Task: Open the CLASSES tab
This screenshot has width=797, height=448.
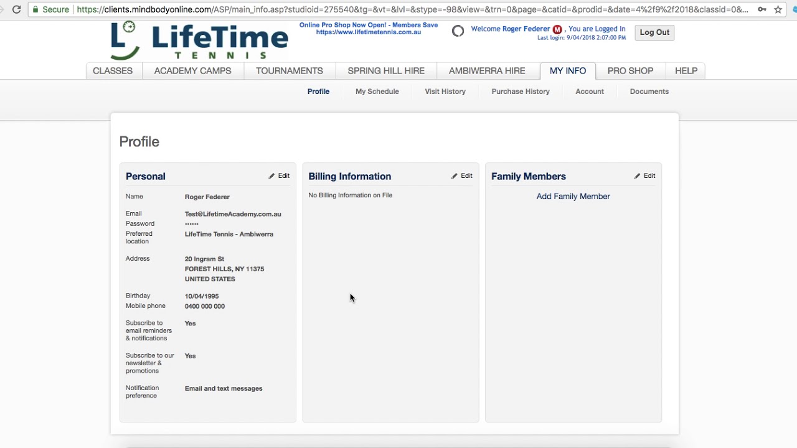Action: (x=113, y=71)
